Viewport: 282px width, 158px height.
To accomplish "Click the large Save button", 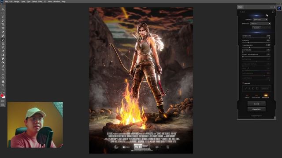I will pyautogui.click(x=256, y=104).
